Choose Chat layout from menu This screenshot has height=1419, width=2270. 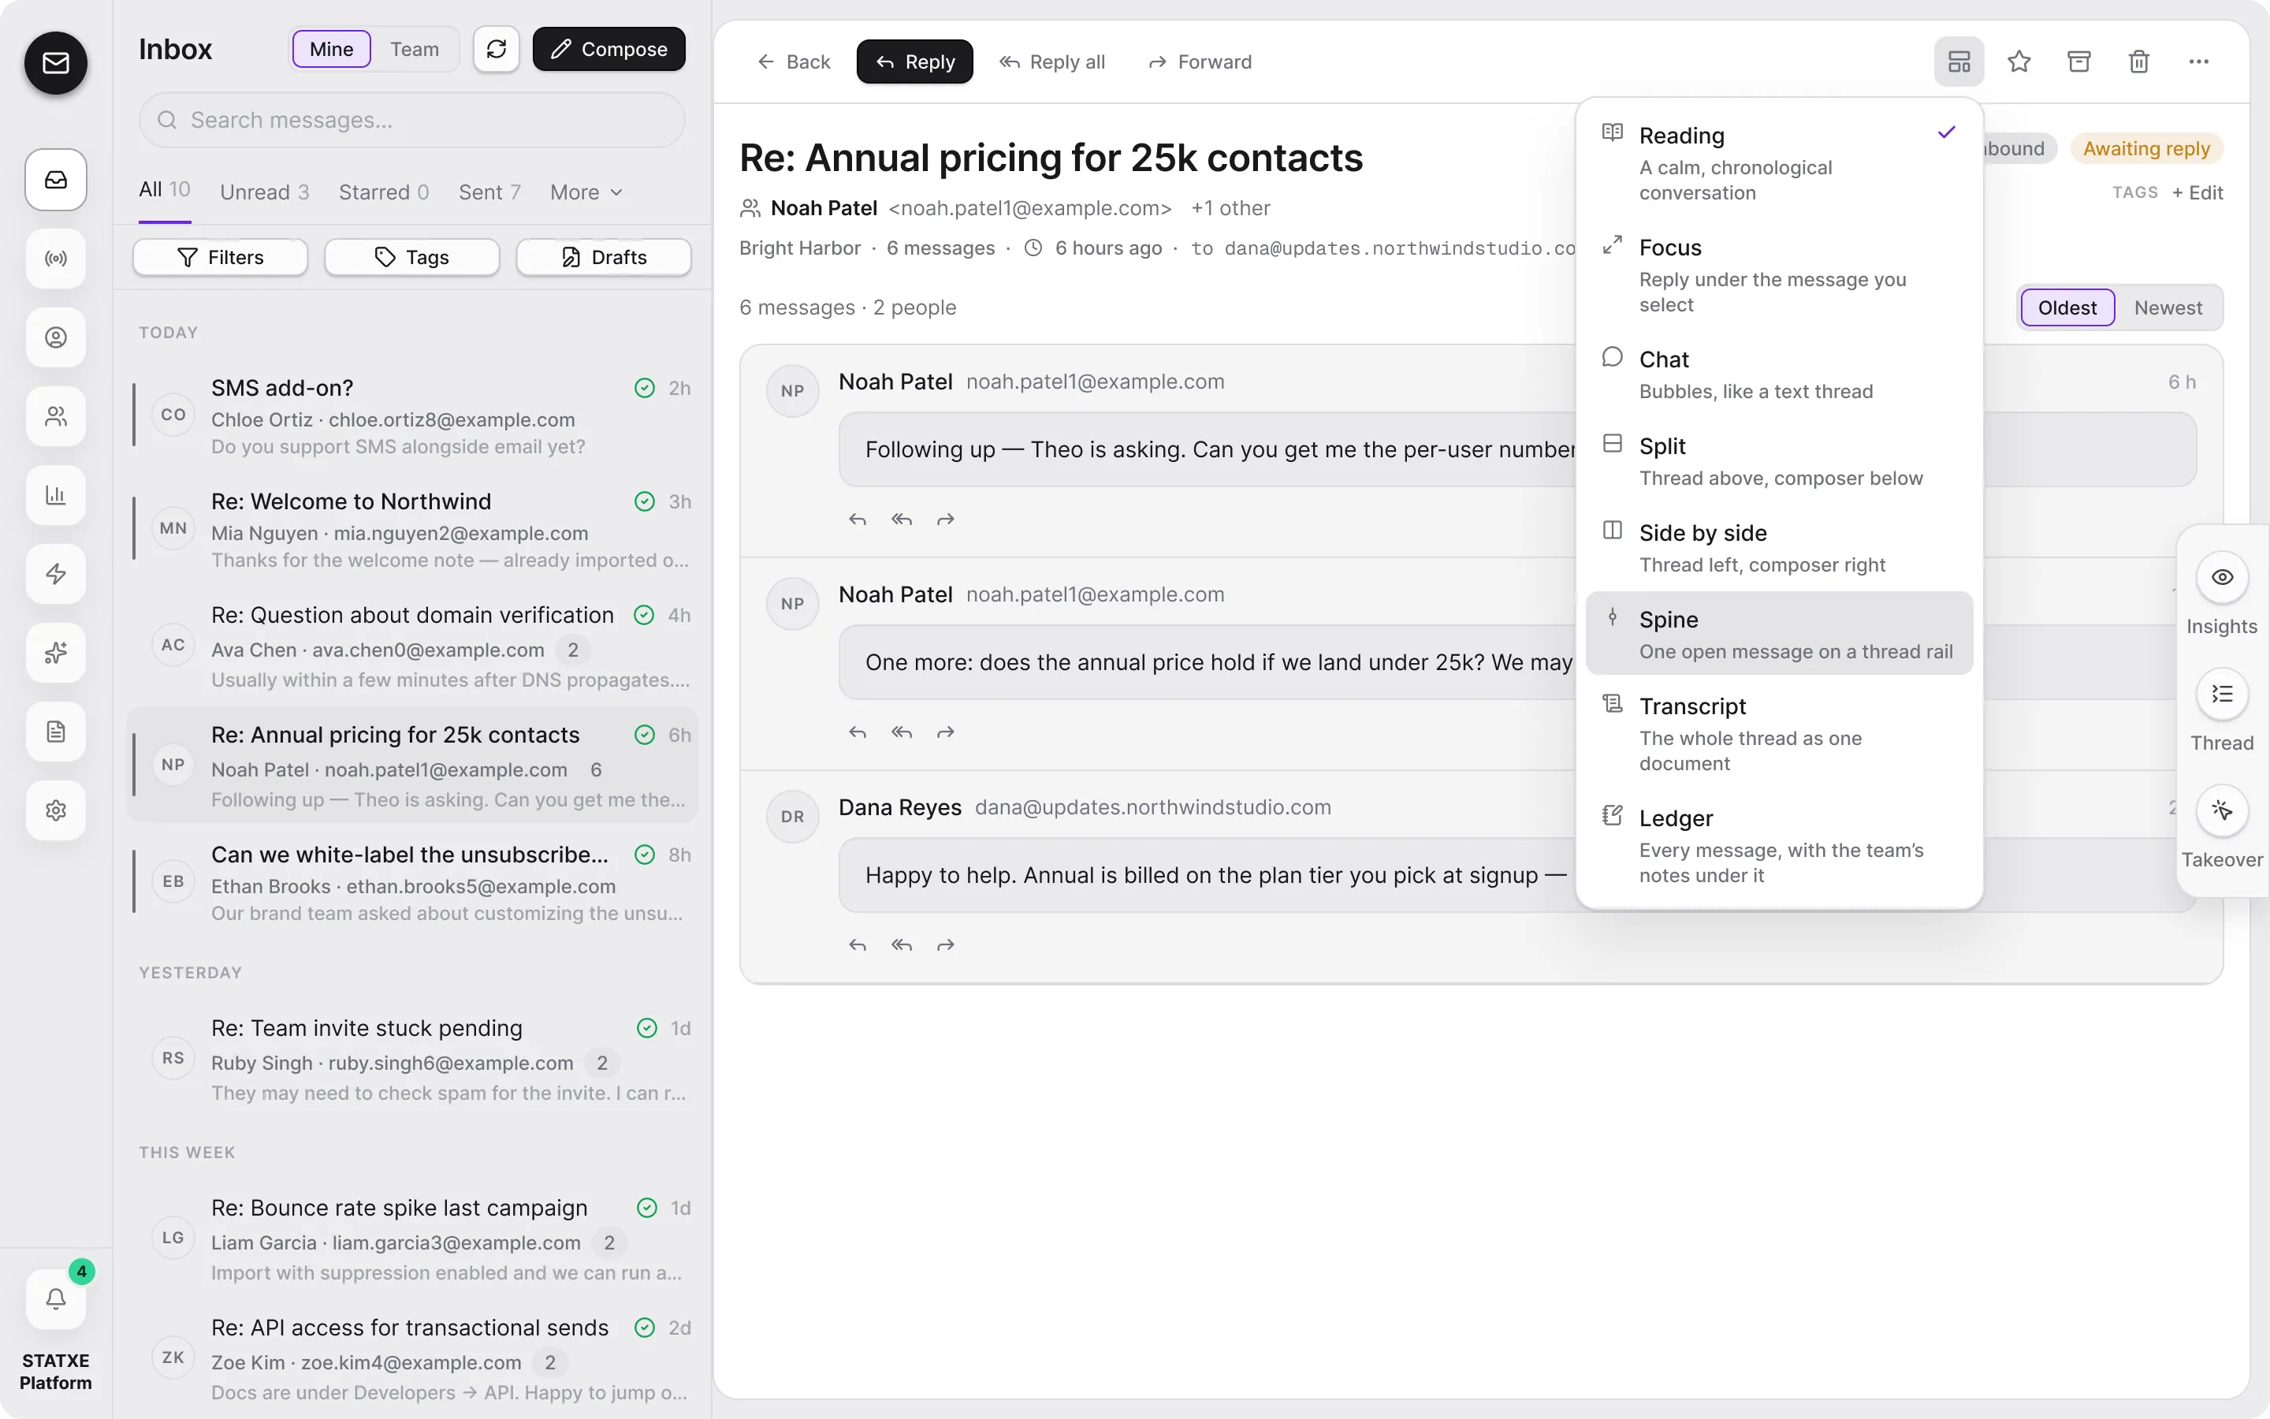click(1778, 374)
